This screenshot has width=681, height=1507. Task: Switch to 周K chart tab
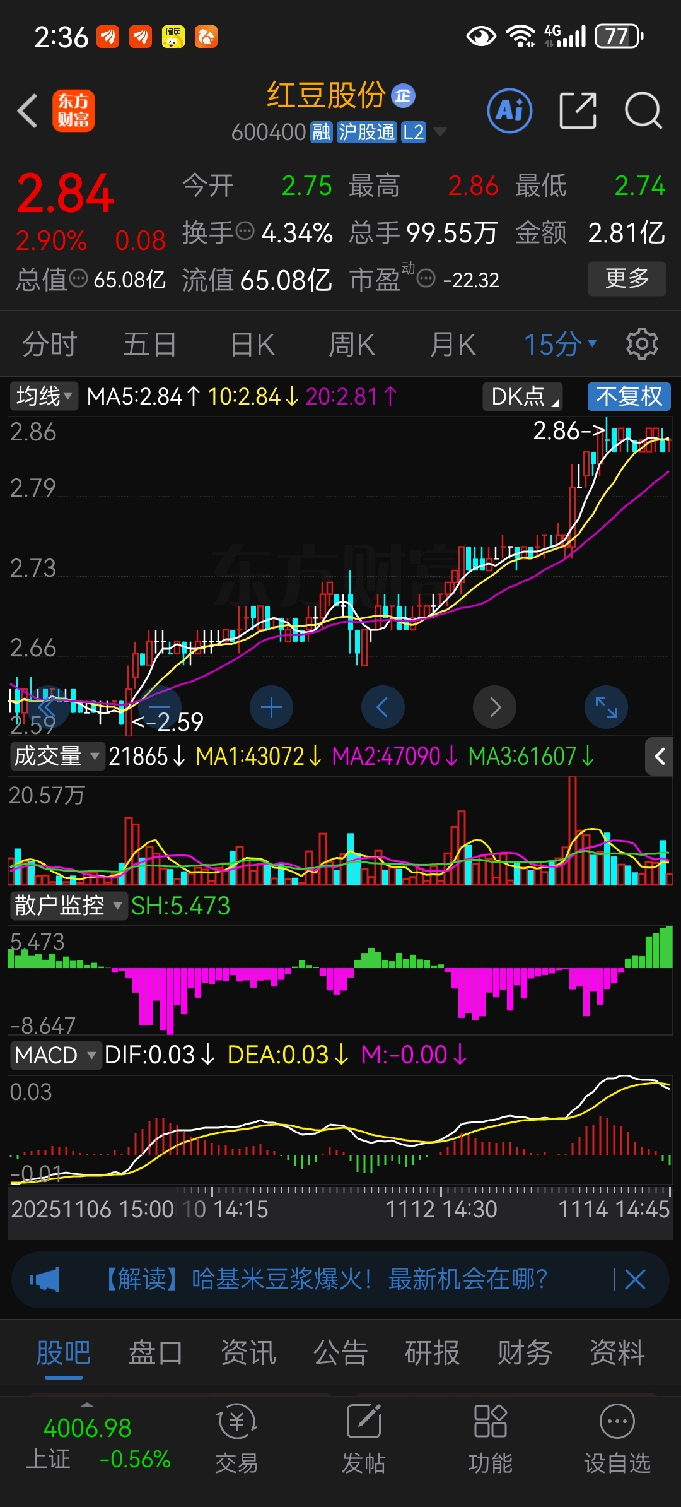352,345
